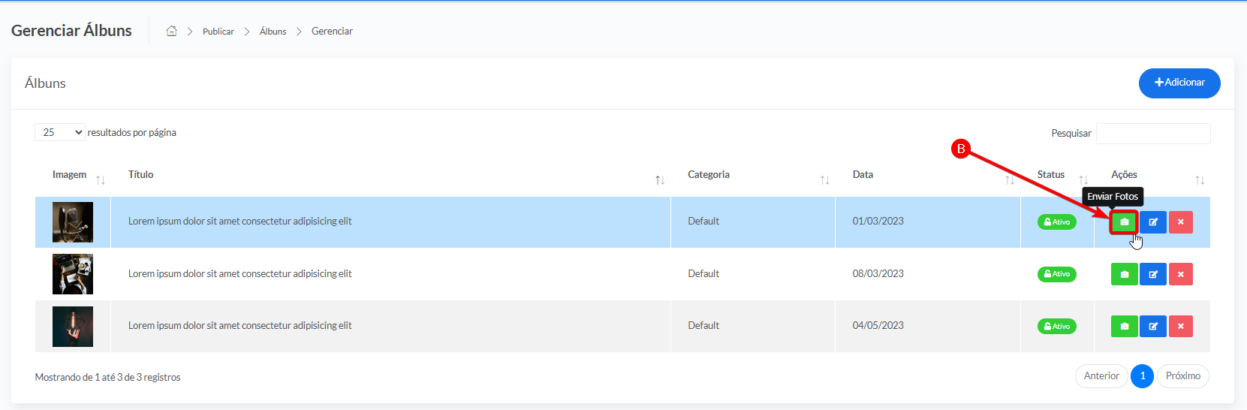Toggle the Ativo status of the first album
Screen dimensions: 1247x410
pos(1057,222)
